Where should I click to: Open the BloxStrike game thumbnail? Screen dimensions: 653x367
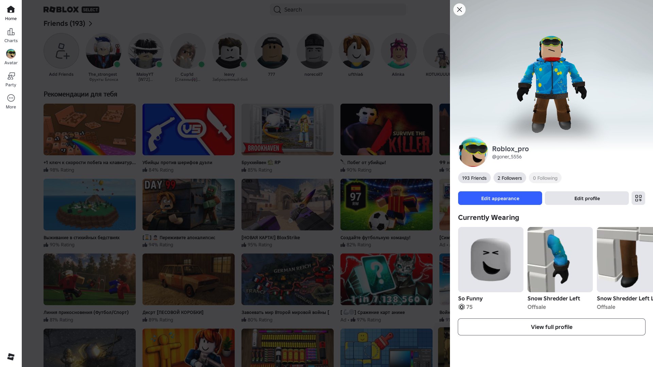click(287, 205)
